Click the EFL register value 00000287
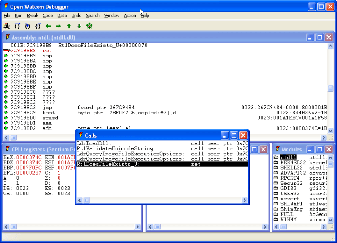The image size is (337, 243). click(x=29, y=173)
